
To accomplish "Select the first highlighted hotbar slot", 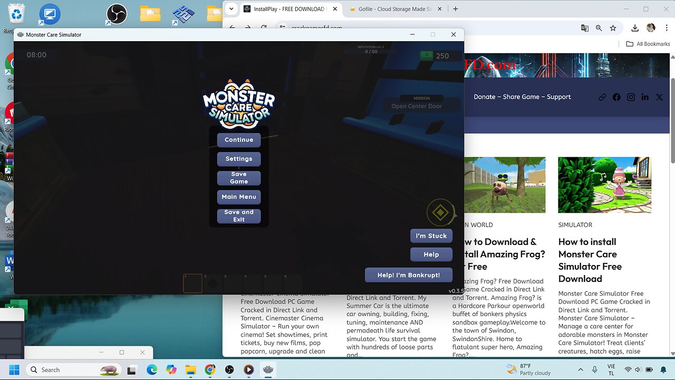I will [192, 283].
